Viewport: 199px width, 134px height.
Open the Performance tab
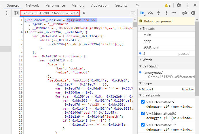pos(55,5)
